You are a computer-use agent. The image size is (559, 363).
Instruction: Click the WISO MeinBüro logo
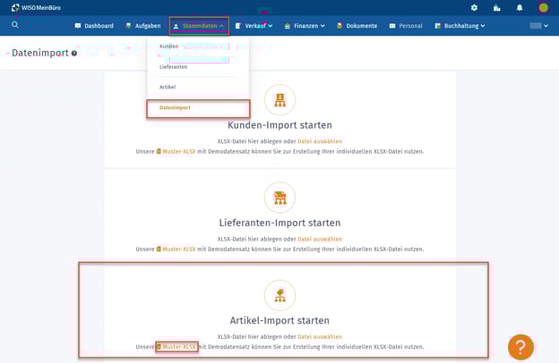[36, 7]
